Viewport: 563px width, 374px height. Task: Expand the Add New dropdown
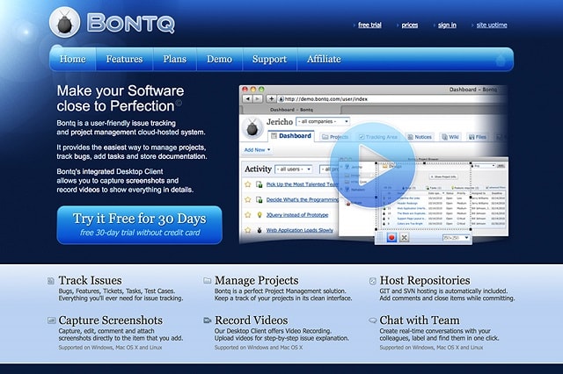[x=257, y=150]
